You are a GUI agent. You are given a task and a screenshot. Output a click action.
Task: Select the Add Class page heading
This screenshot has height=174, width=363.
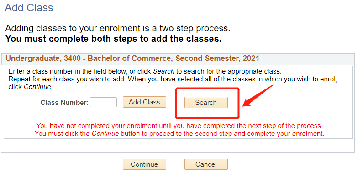[x=29, y=8]
